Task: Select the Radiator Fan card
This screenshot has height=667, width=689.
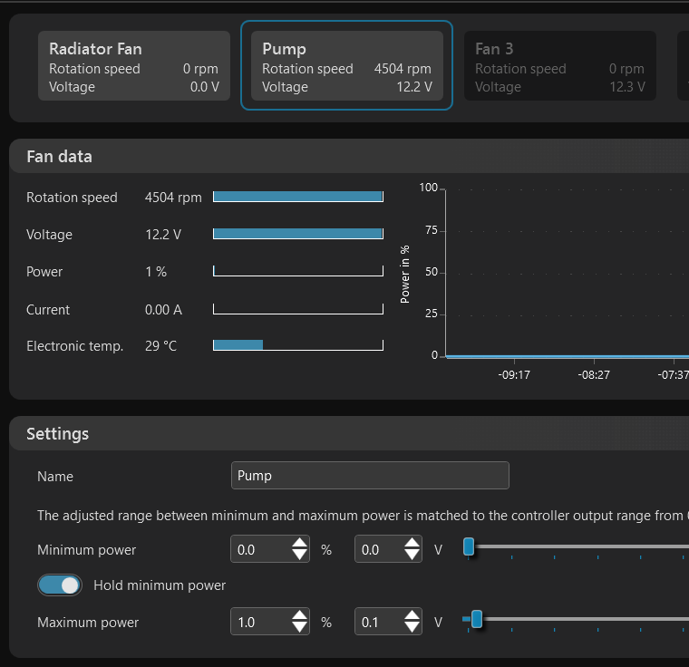Action: coord(134,66)
